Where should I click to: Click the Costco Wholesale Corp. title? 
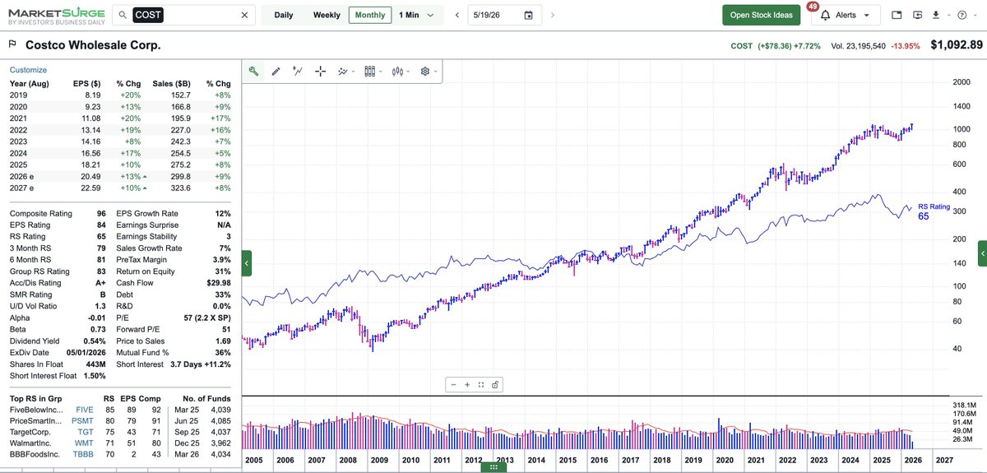coord(93,45)
